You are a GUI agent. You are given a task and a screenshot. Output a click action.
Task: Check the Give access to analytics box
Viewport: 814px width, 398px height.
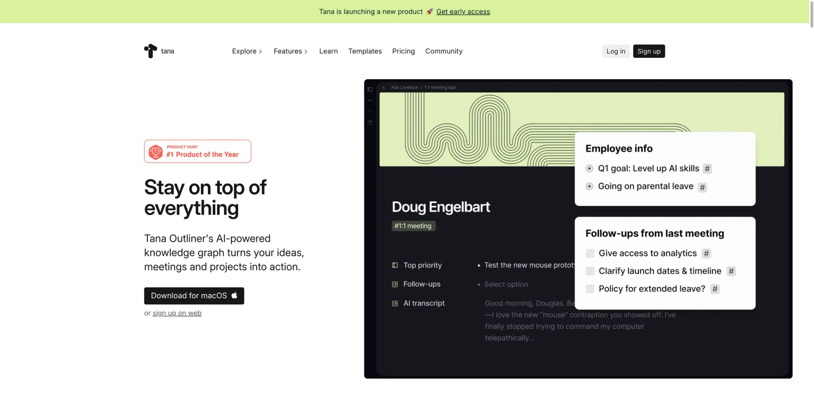click(x=590, y=253)
